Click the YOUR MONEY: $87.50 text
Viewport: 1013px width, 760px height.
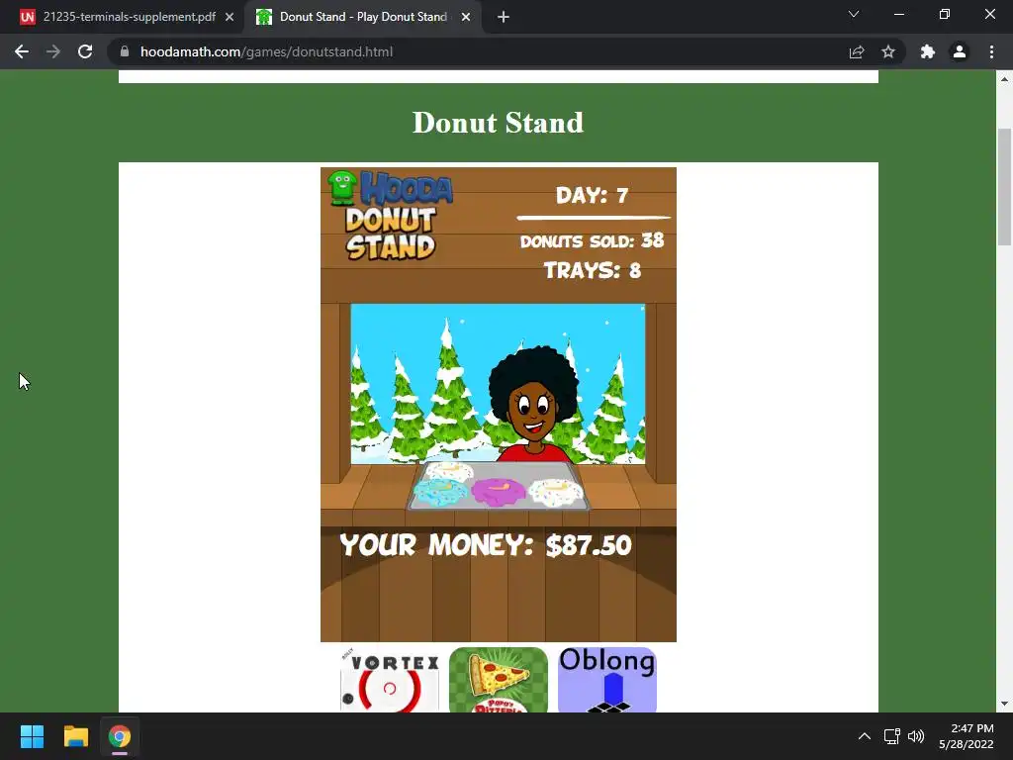(x=486, y=545)
